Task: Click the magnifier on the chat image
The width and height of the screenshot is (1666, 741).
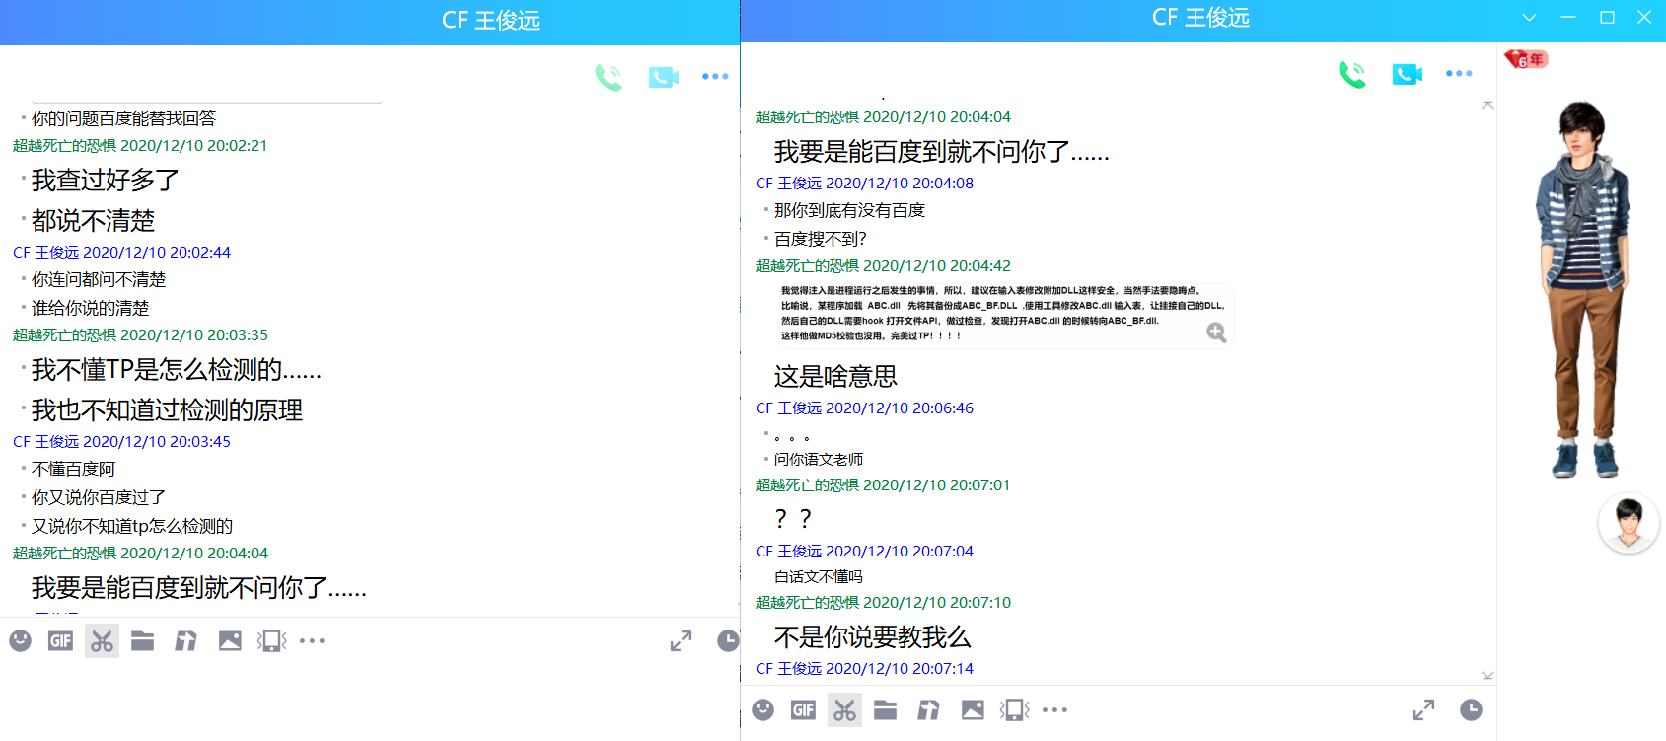Action: tap(1216, 333)
